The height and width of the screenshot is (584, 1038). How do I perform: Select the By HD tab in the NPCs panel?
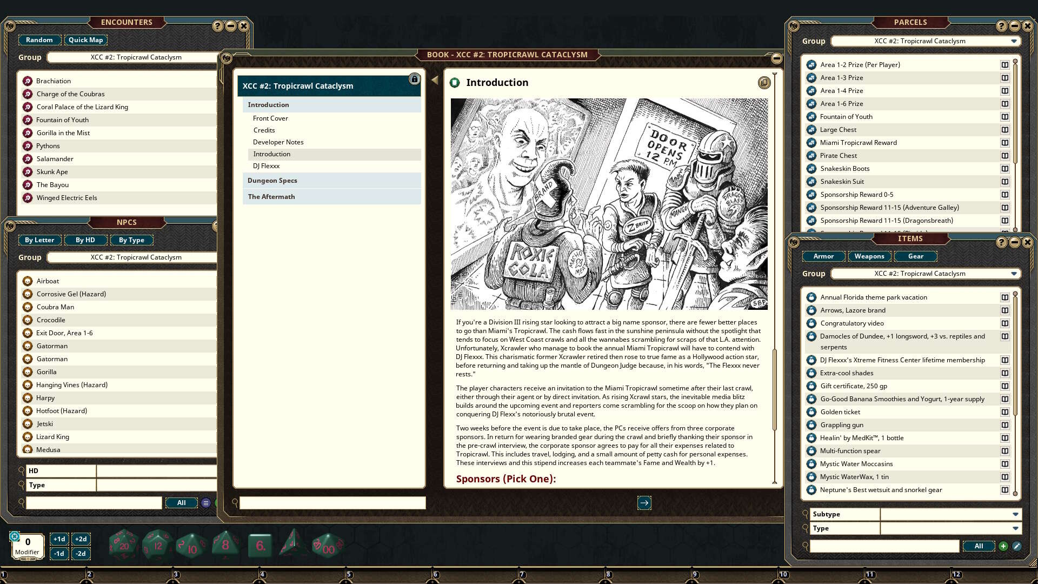click(85, 240)
